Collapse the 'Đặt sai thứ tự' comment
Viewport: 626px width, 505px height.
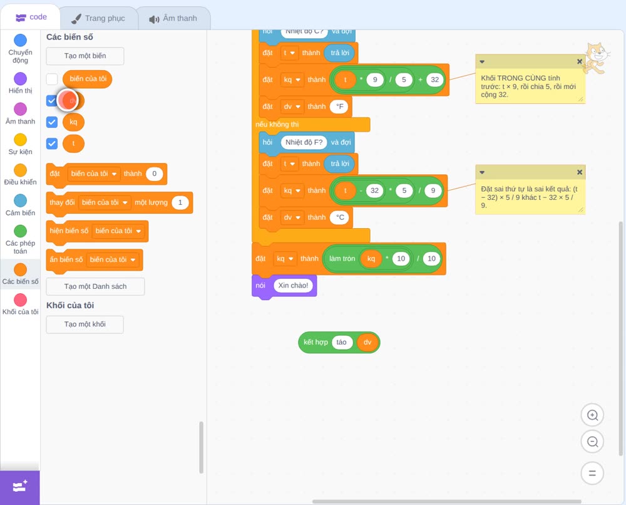[x=482, y=172]
